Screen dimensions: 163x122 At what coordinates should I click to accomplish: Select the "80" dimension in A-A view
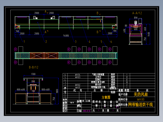tap(126, 26)
